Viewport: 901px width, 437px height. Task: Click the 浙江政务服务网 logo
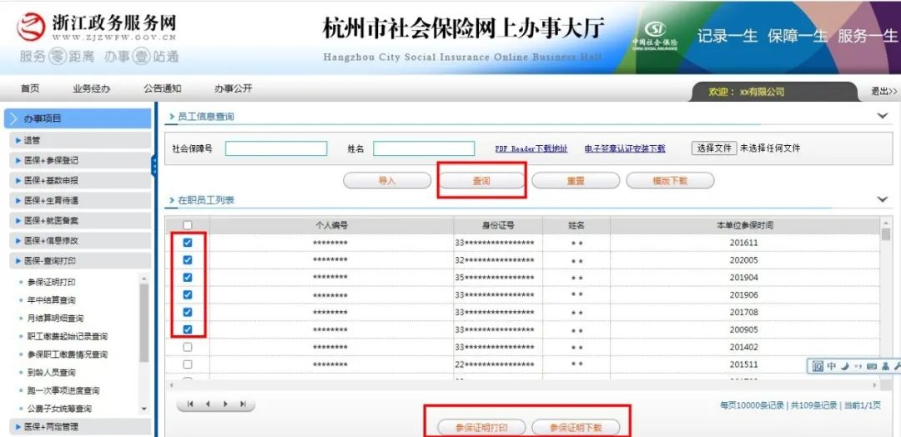98,28
